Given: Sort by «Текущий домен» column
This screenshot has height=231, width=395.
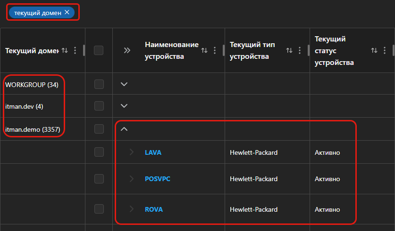Looking at the screenshot, I should pyautogui.click(x=65, y=50).
